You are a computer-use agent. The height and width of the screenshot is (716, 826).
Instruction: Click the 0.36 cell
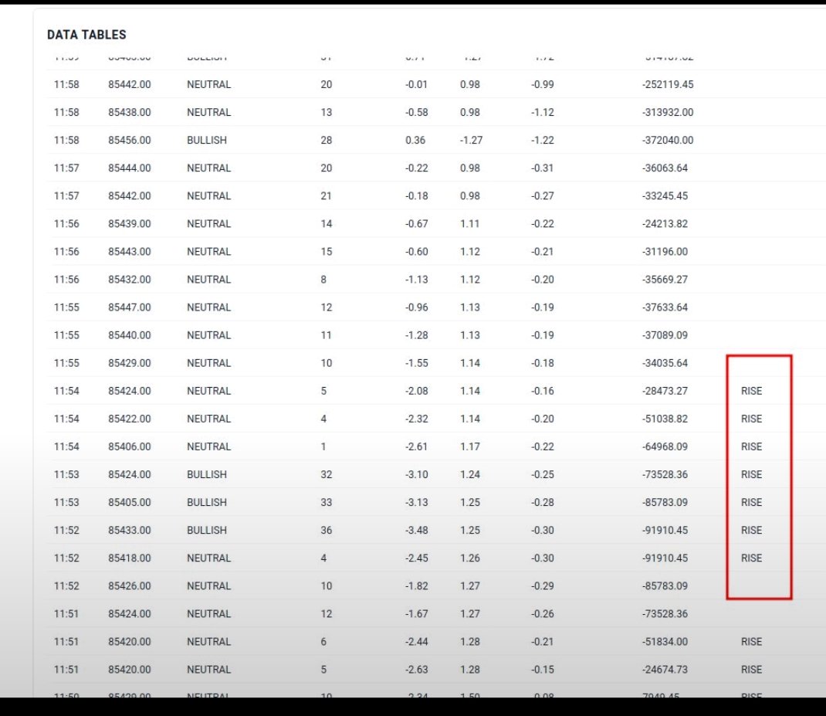pos(415,141)
